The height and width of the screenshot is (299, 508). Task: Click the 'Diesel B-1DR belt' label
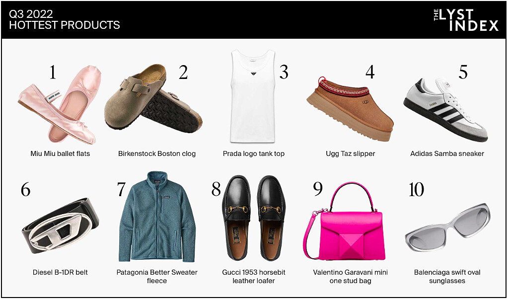[60, 273]
